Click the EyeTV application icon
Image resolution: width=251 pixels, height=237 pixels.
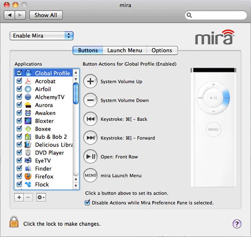pyautogui.click(x=28, y=161)
